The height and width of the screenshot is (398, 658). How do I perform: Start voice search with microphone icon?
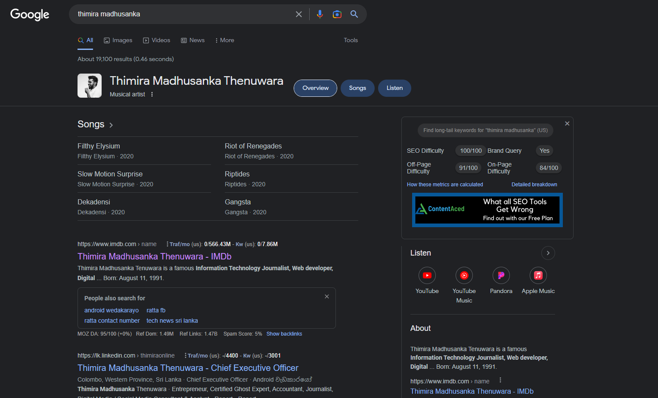(x=320, y=14)
